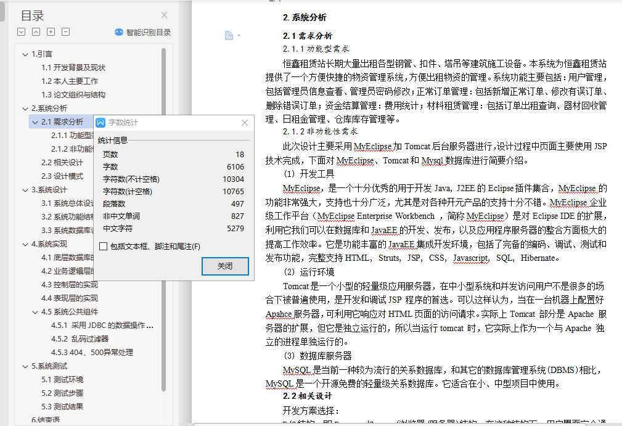This screenshot has height=426, width=622.
Task: Click the 页数 value 18 in statistics
Action: tap(240, 154)
